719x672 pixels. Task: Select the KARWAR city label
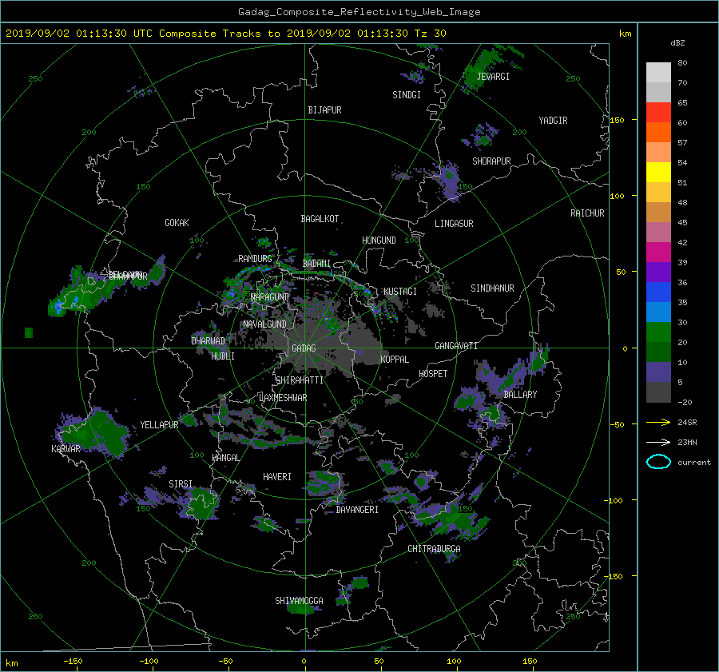coord(66,449)
